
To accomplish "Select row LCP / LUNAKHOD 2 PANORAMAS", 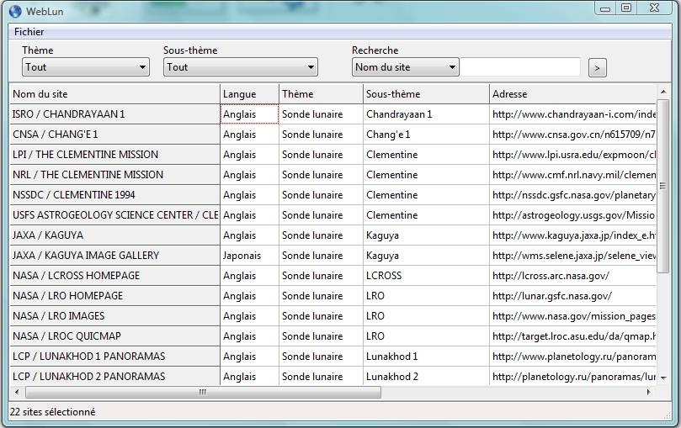I will (114, 376).
